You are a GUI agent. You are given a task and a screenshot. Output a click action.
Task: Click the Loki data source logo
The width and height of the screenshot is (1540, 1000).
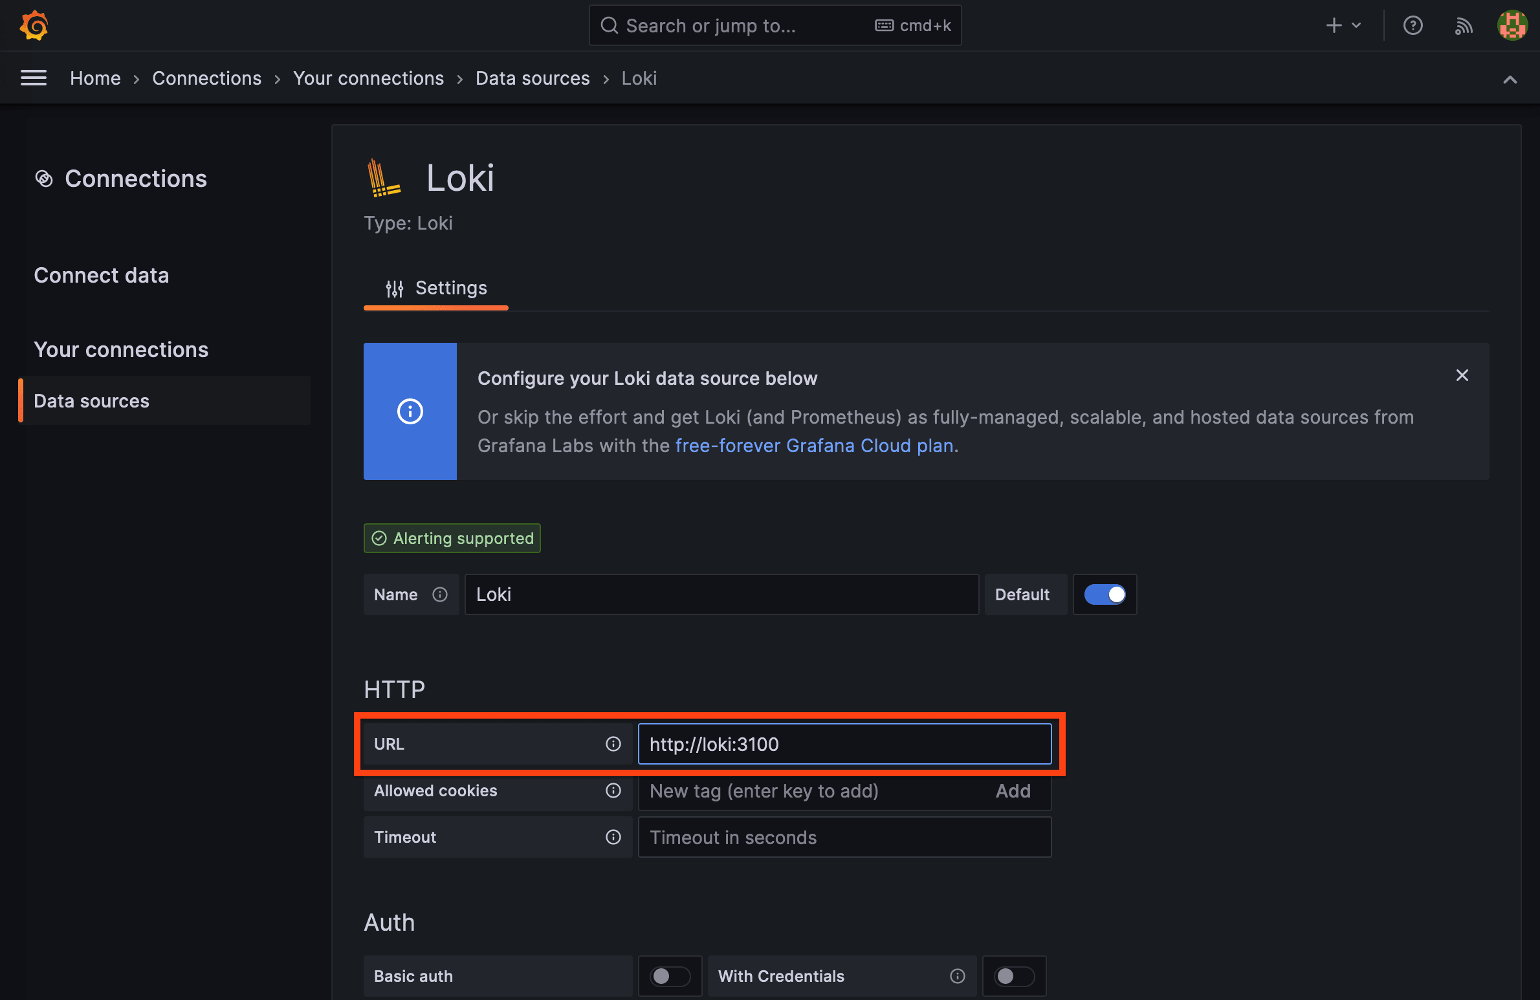pyautogui.click(x=384, y=178)
